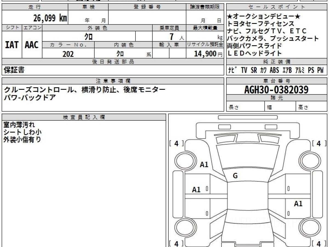This screenshot has width=329, height=247.
Task: Click the セールスポイント header
Action: coord(277,7)
